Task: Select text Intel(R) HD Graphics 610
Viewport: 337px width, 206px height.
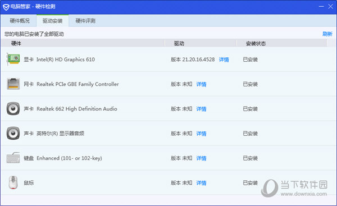Action: [66, 59]
